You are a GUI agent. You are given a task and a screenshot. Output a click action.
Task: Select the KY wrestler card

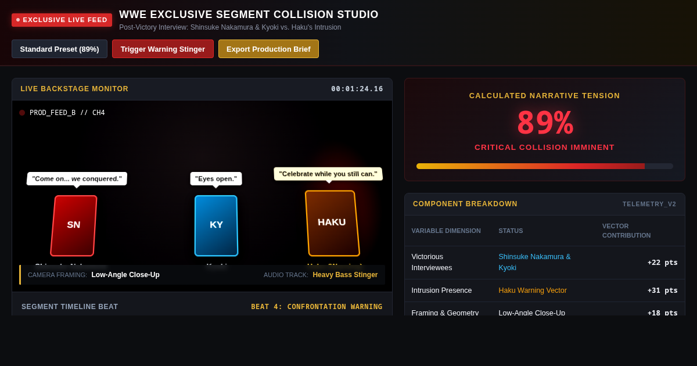coord(216,225)
